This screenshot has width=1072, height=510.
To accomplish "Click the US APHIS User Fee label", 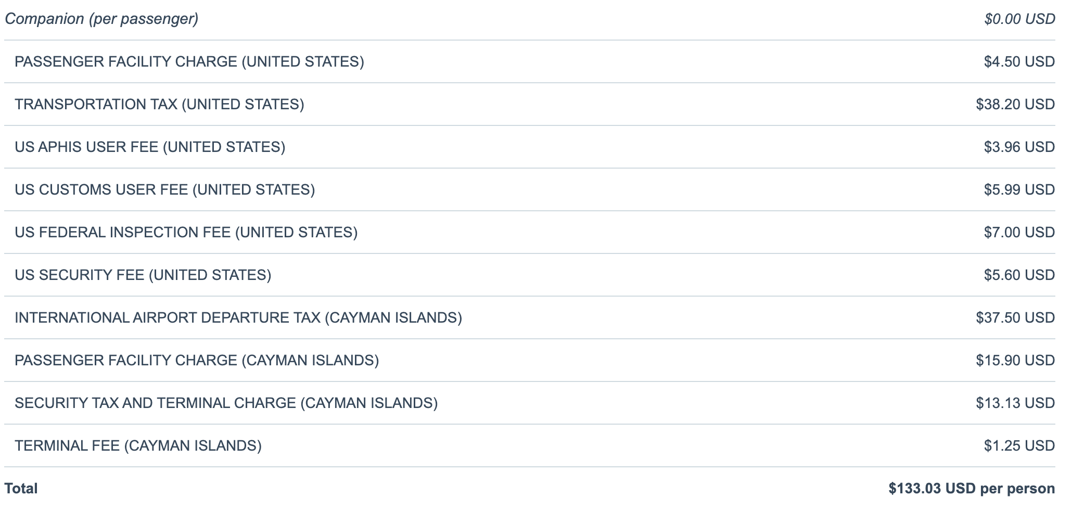I will pyautogui.click(x=150, y=147).
